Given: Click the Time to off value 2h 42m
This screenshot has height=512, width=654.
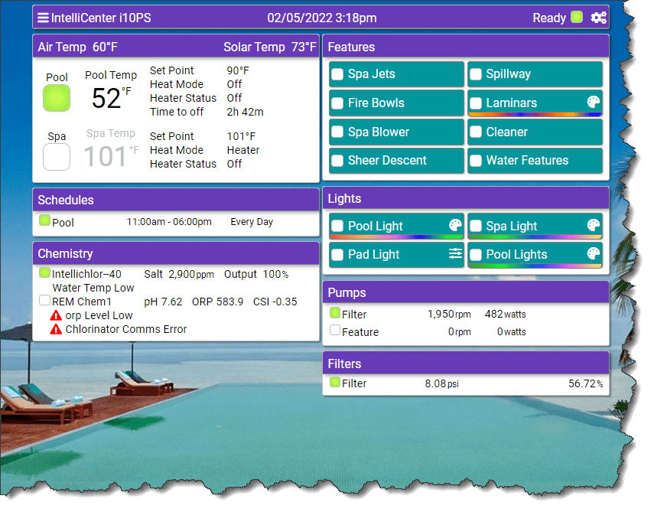Looking at the screenshot, I should [x=245, y=112].
